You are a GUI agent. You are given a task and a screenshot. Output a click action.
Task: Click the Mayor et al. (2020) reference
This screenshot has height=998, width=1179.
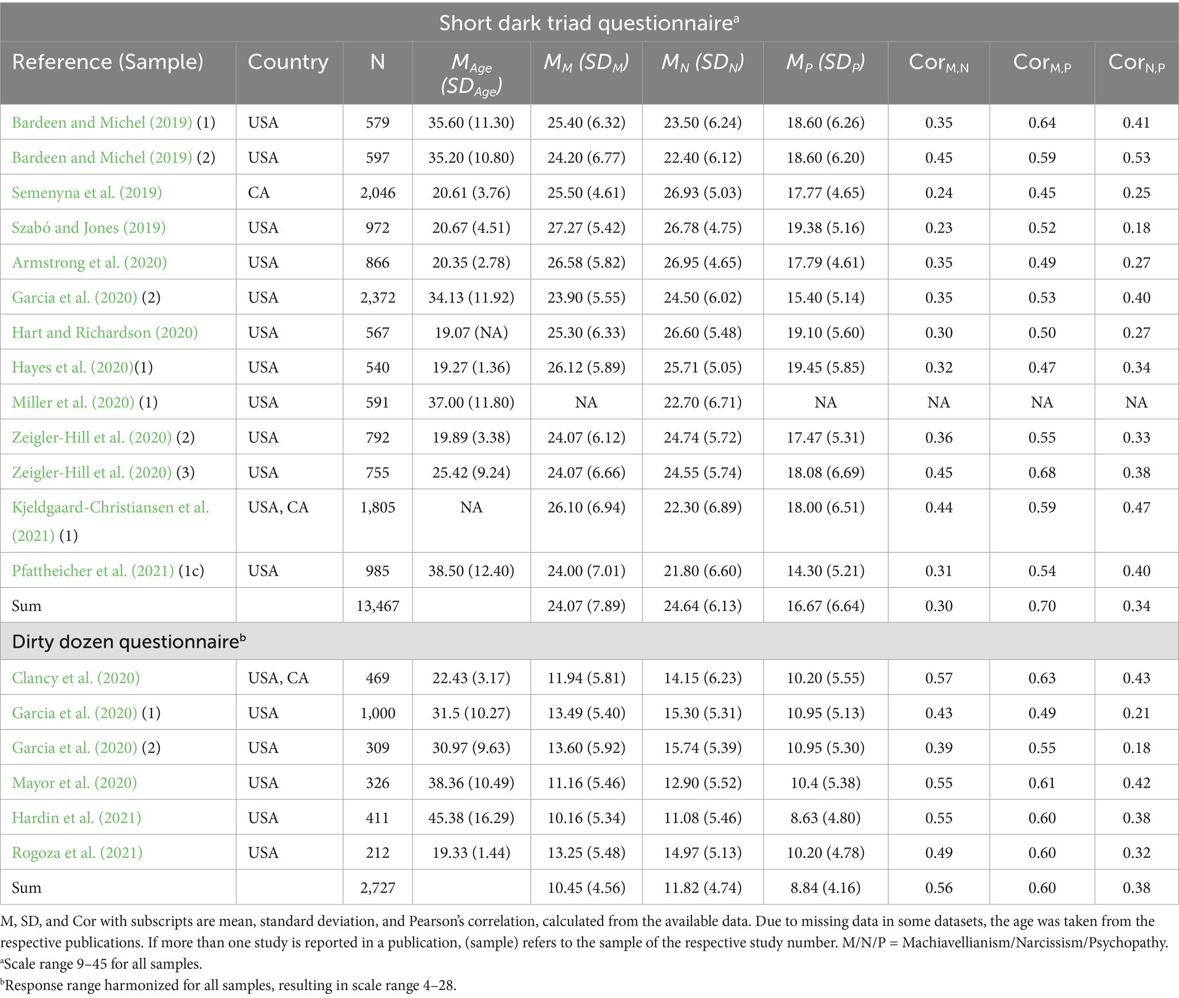75,783
